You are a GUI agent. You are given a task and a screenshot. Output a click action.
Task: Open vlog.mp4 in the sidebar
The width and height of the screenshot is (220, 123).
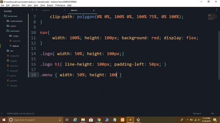pos(13,86)
